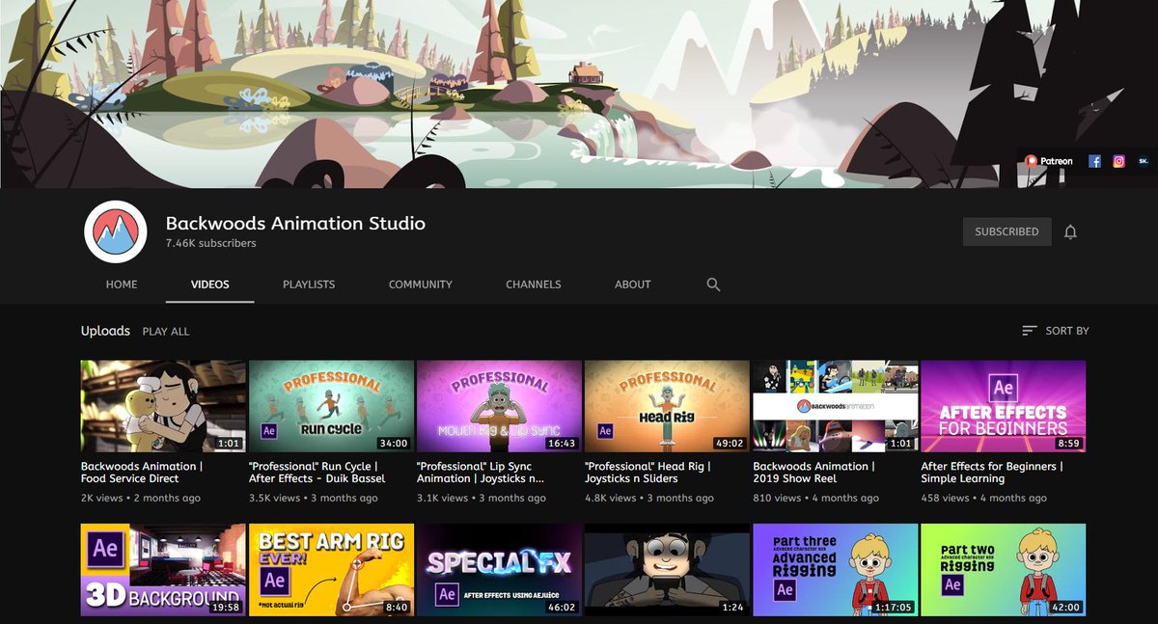Click the Uploads heading
The height and width of the screenshot is (624, 1158).
(105, 331)
